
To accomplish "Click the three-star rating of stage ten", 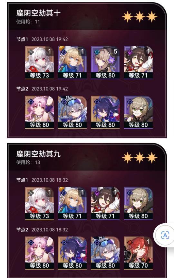I will [140, 17].
